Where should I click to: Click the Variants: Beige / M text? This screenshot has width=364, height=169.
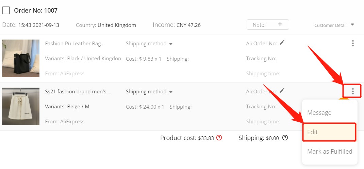[67, 106]
